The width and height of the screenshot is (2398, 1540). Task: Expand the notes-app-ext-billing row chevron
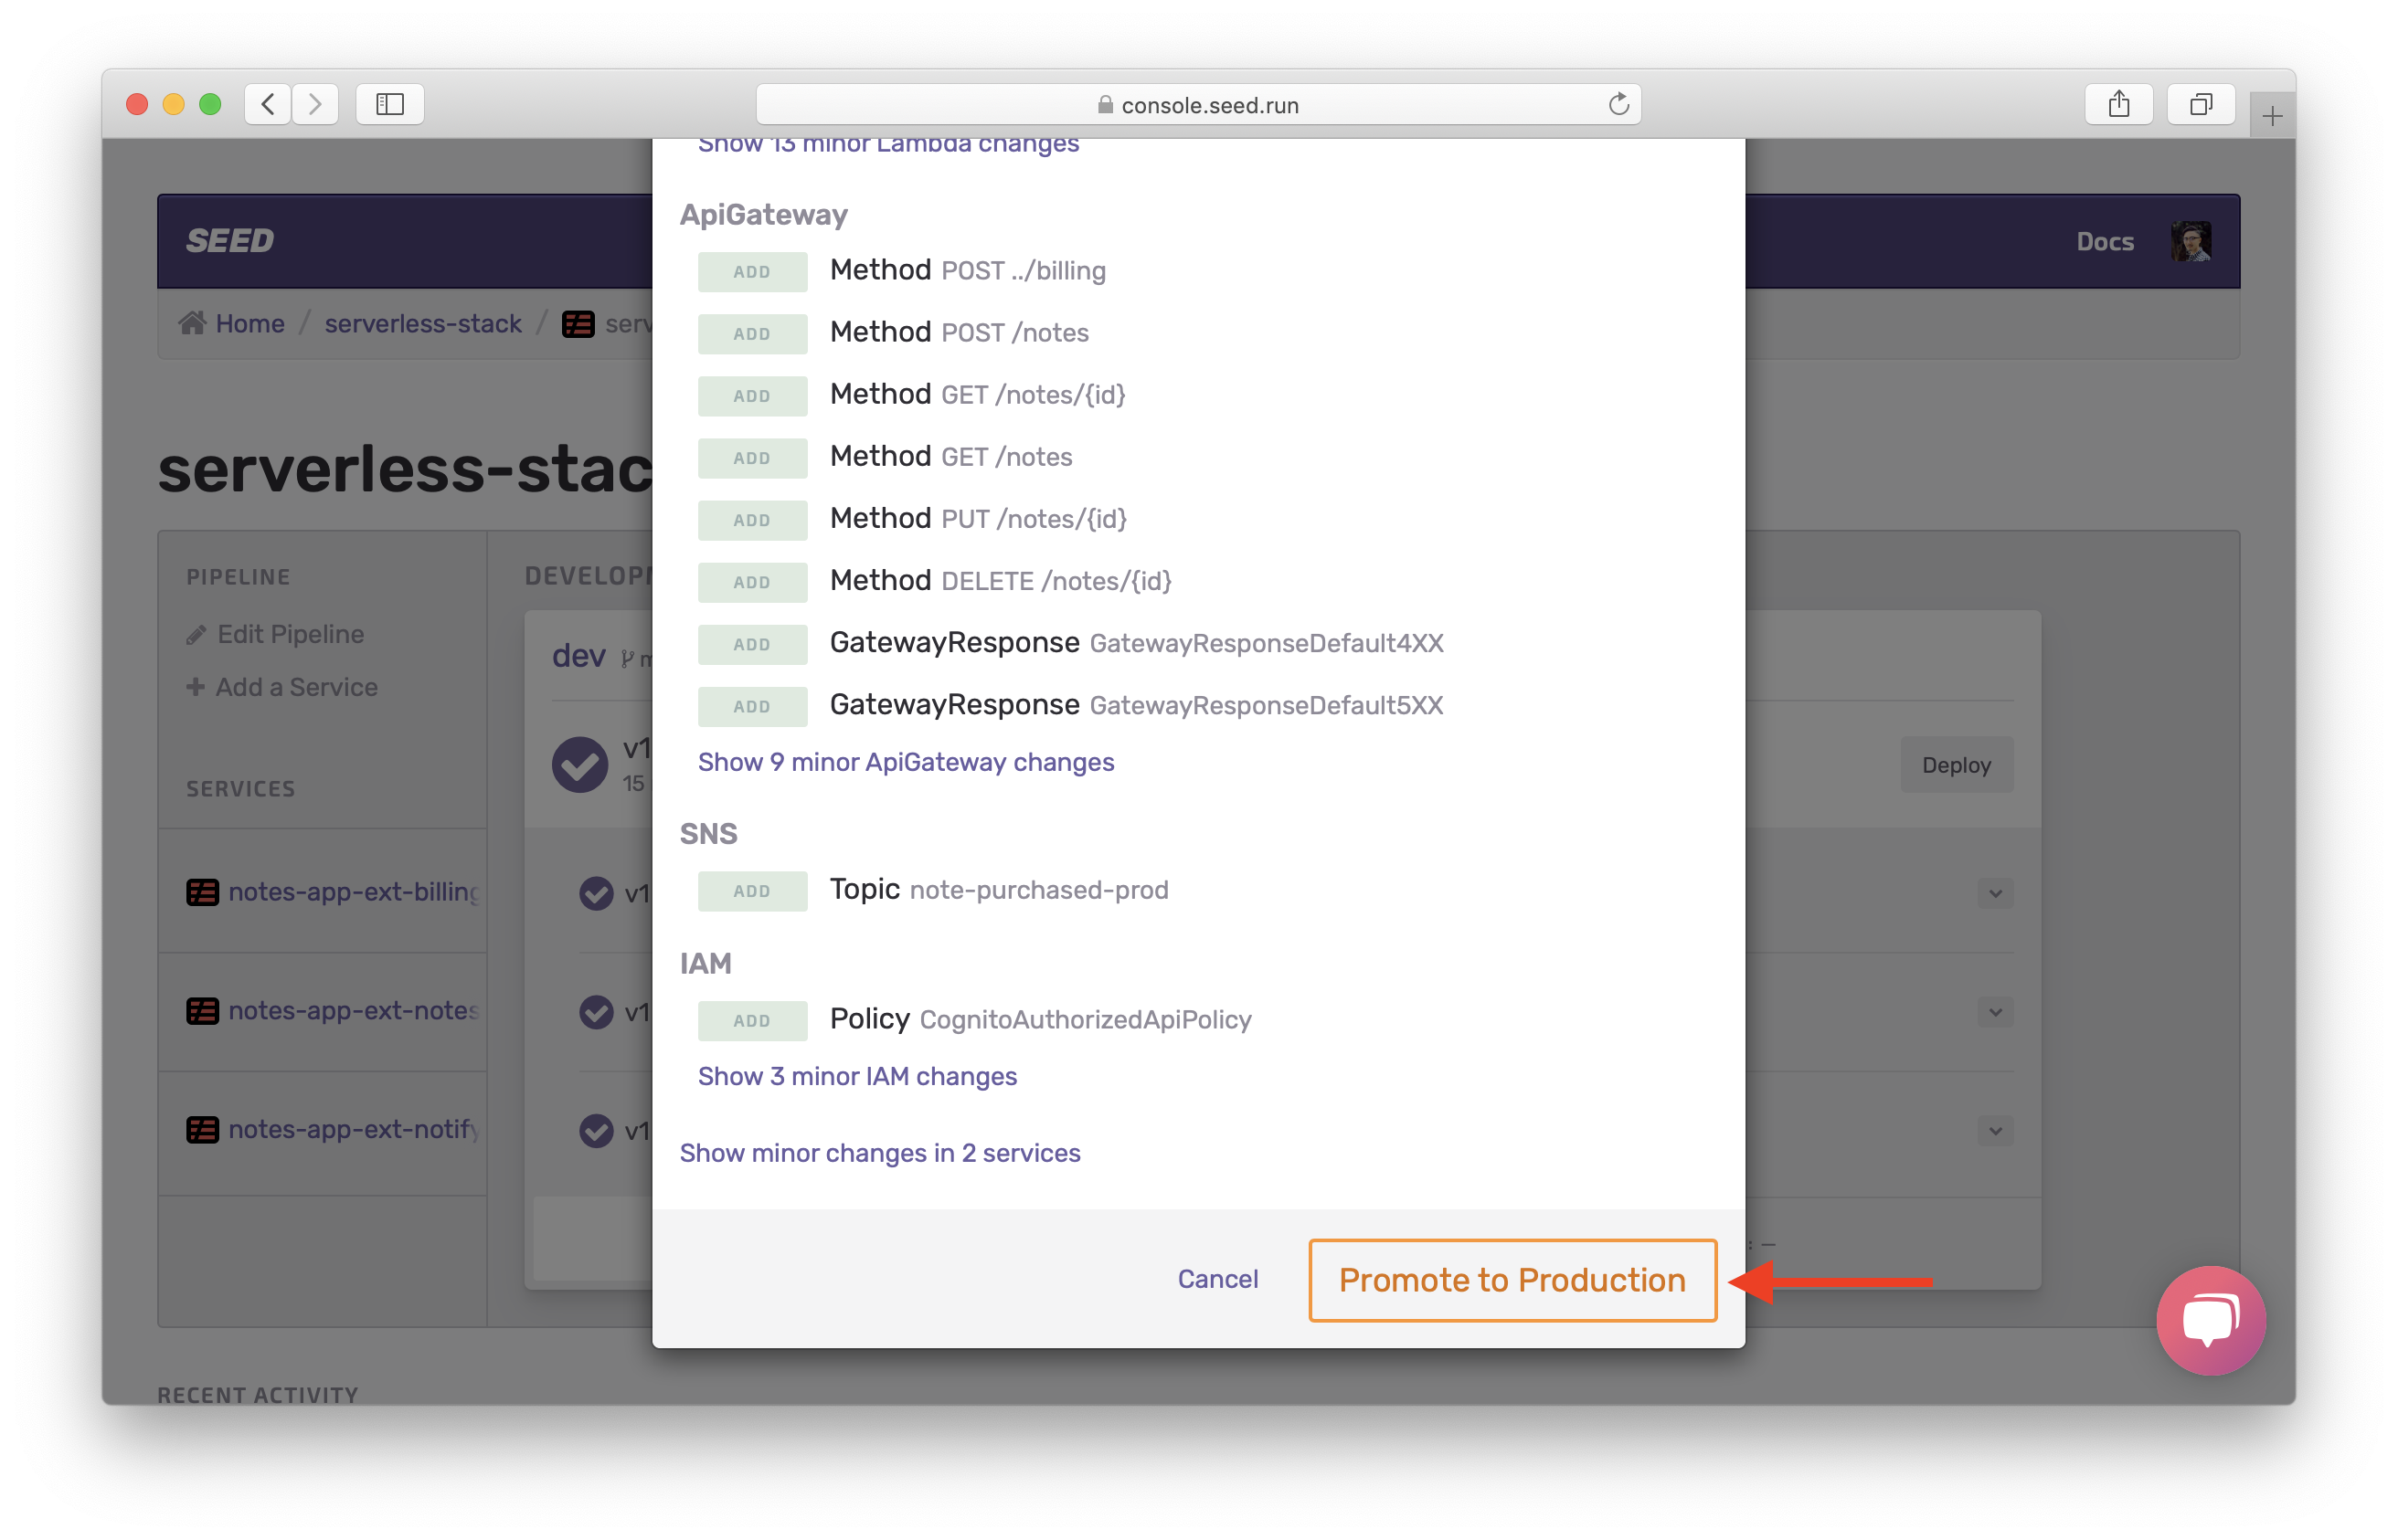pos(1995,893)
